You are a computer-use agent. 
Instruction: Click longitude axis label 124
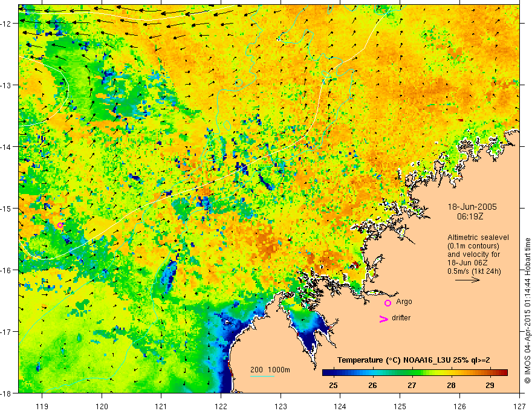(x=340, y=406)
